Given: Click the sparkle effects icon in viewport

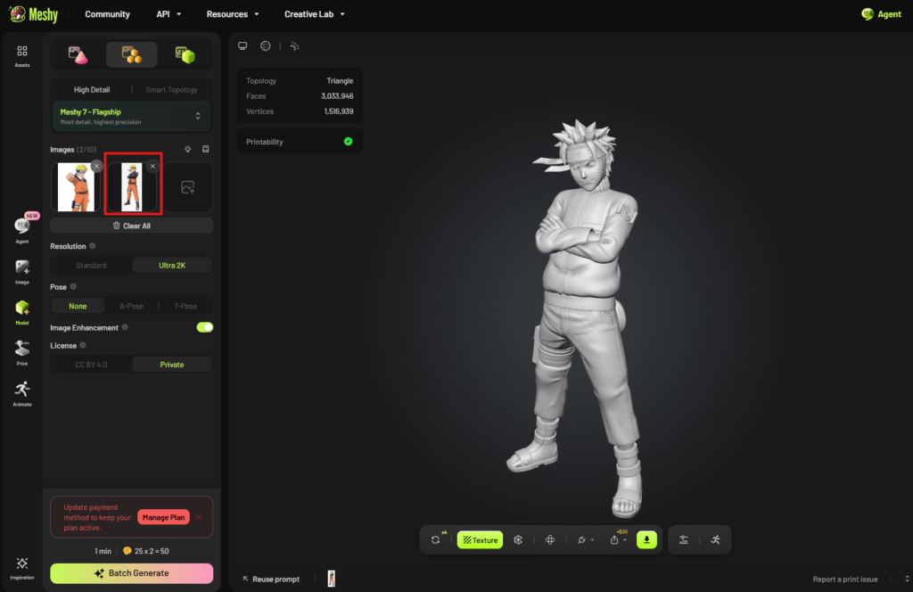Looking at the screenshot, I should tap(294, 46).
